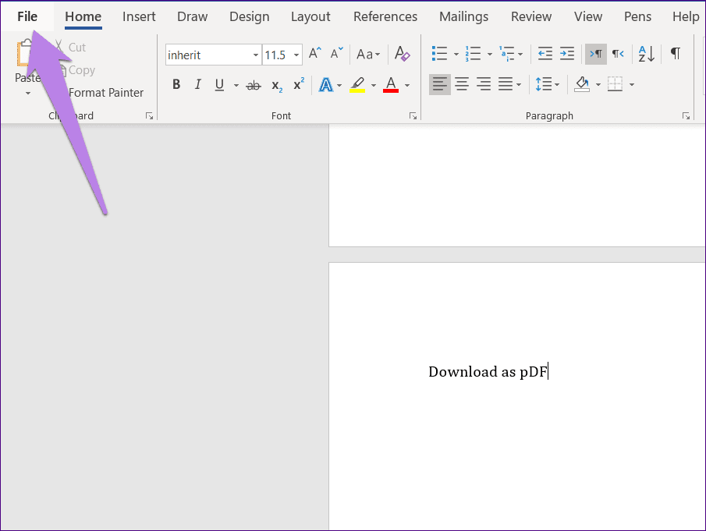Screen dimensions: 706x531
Task: Expand shading color options arrow
Action: click(x=598, y=84)
